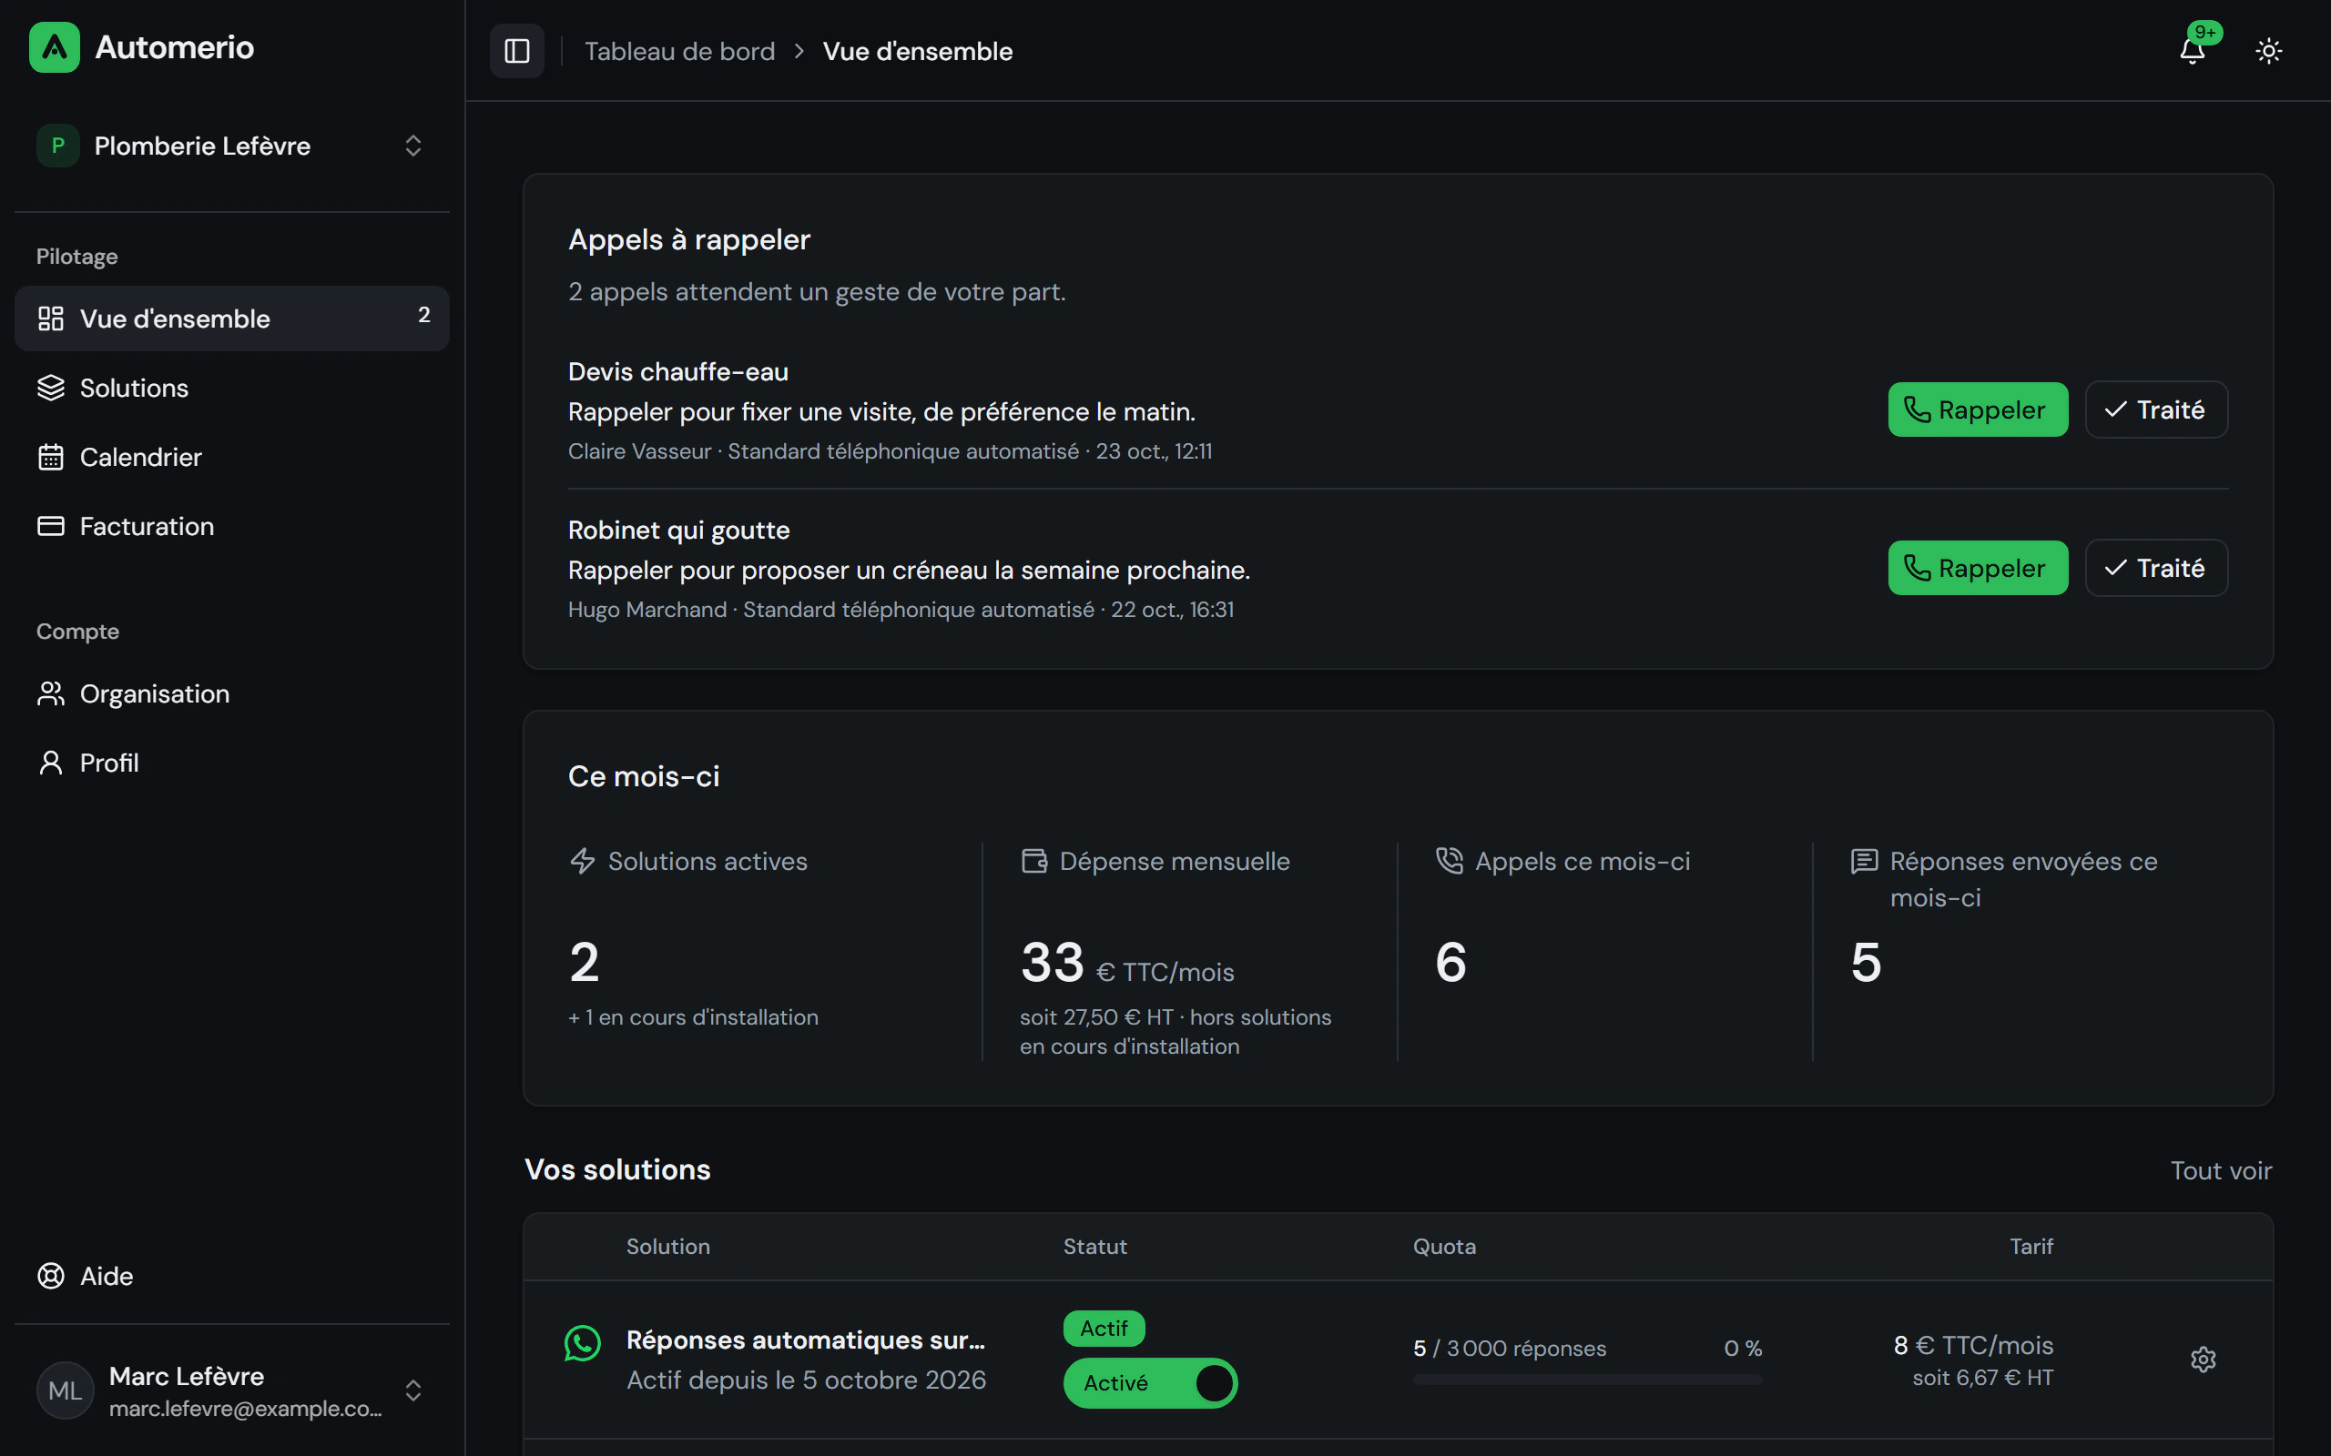Open the Calendrier page
Screen dimensions: 2331x1456
click(232, 457)
